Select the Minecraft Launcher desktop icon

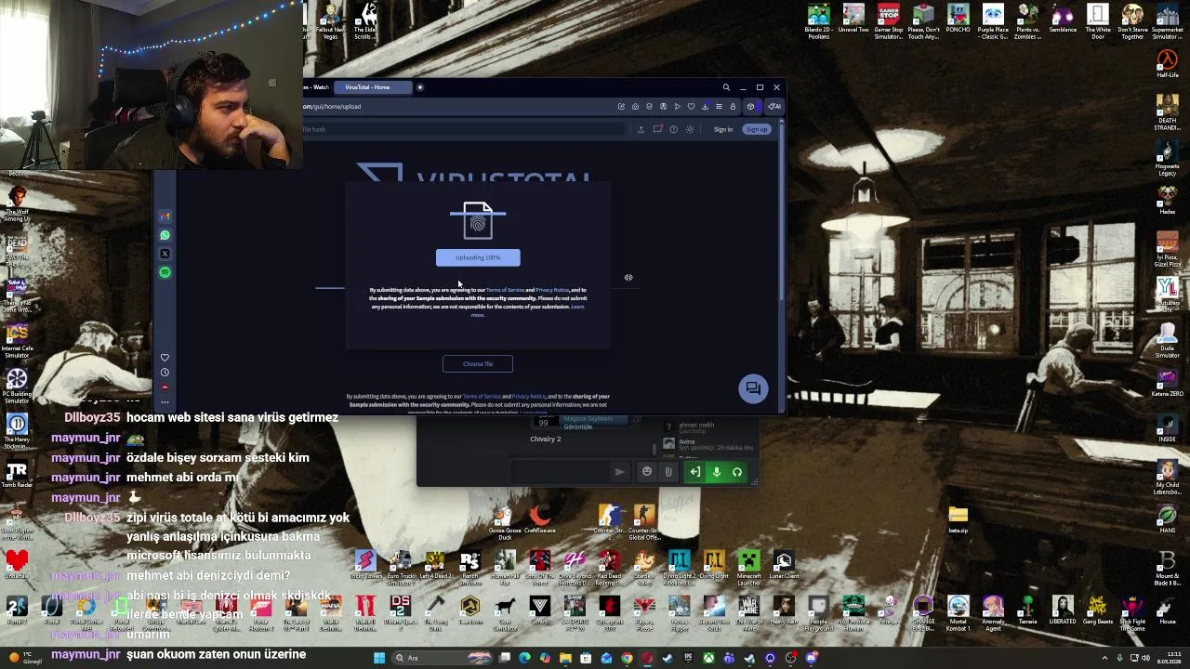click(748, 565)
